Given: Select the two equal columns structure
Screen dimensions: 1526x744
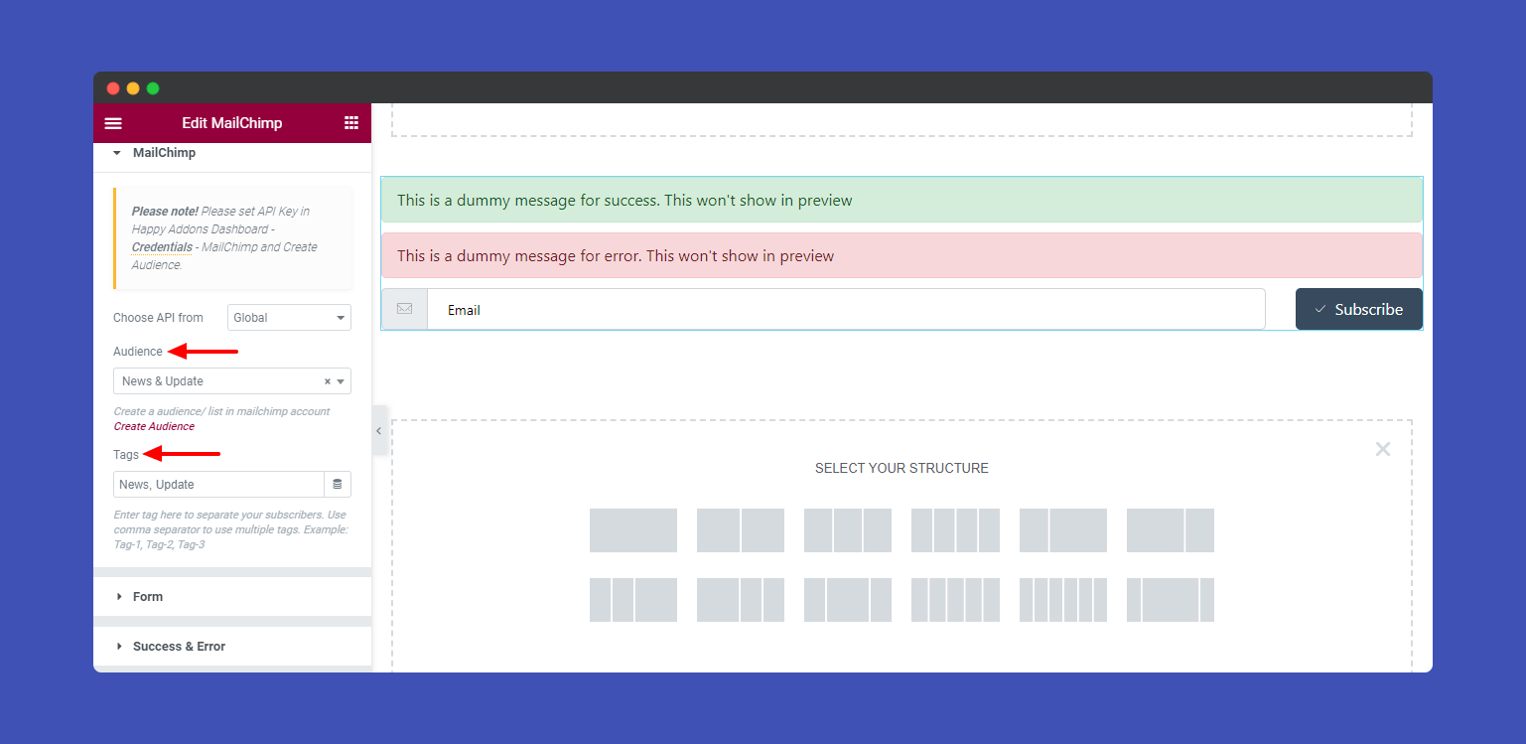Looking at the screenshot, I should pos(741,530).
